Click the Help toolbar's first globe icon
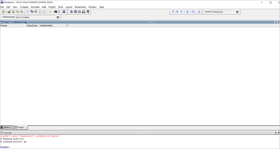The image size is (280, 149). [x=71, y=12]
